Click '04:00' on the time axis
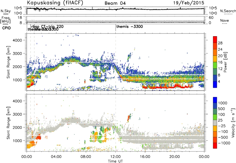236x163 pixels. (x=56, y=157)
